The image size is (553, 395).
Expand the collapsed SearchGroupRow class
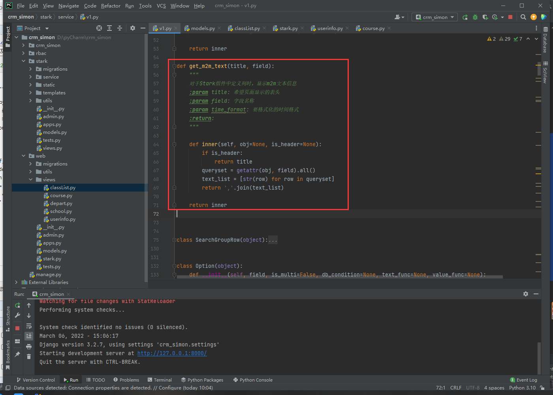pyautogui.click(x=174, y=240)
